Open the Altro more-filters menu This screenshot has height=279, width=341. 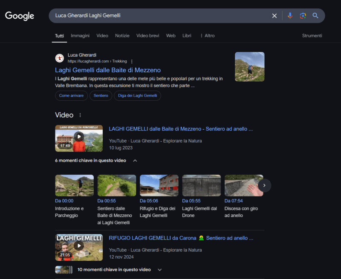[208, 36]
